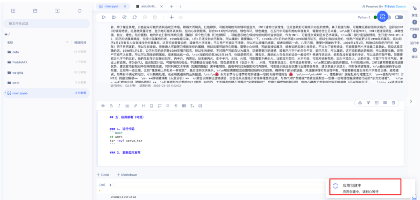Expand right sidebar with chevron arrow
Screen dimensions: 420x200
411,101
